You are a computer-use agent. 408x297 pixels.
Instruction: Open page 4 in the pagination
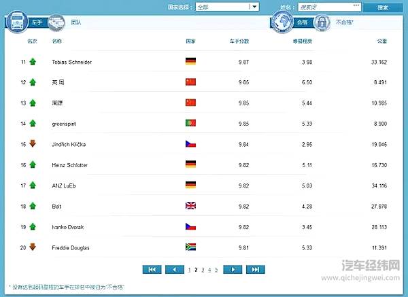coord(209,270)
